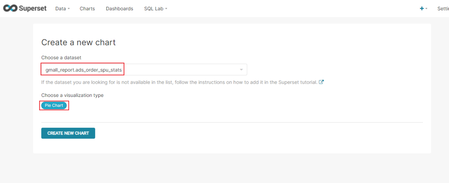The height and width of the screenshot is (183, 449).
Task: Expand the caret next to the plus icon
Action: [427, 9]
